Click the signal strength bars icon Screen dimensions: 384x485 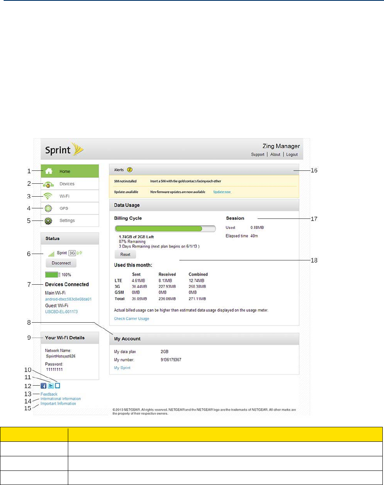tap(51, 254)
